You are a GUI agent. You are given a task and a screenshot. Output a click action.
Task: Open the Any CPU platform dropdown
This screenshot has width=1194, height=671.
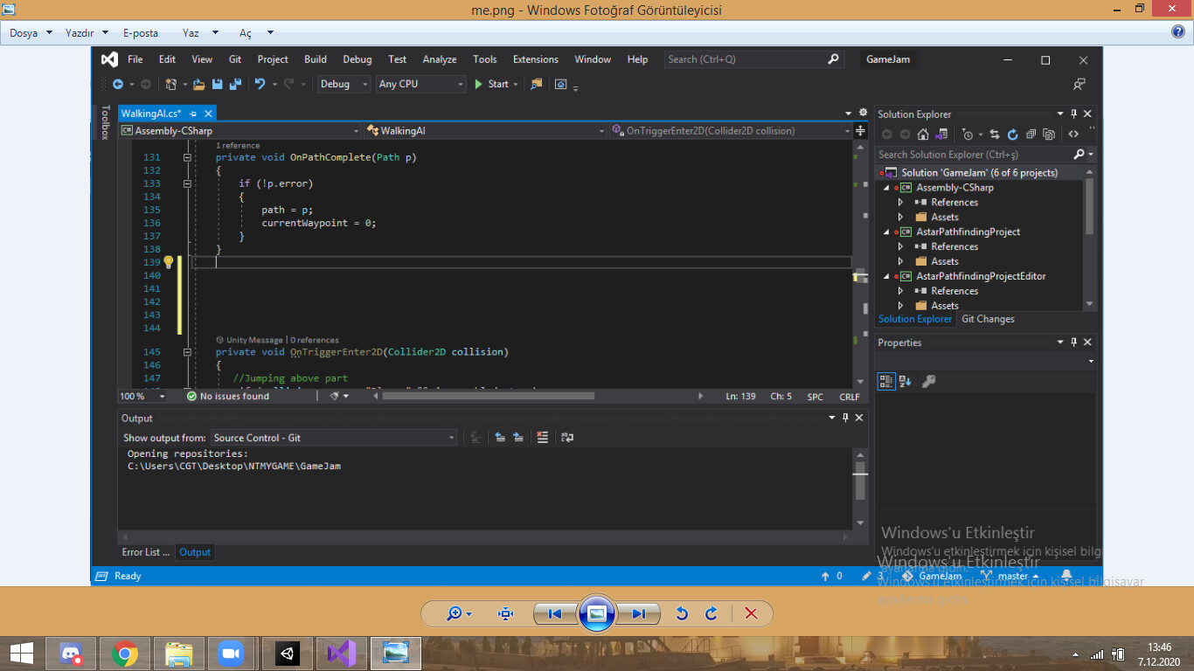[x=461, y=84]
